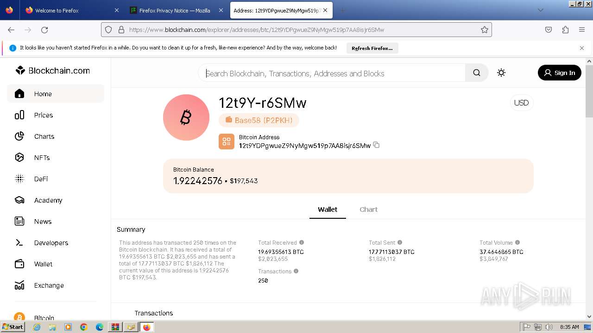Open the Windows Start button
The height and width of the screenshot is (333, 593).
pyautogui.click(x=13, y=327)
